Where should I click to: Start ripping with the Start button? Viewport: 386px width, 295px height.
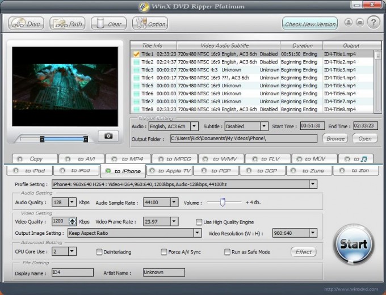tap(354, 245)
